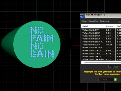Viewport: 121px width, 91px height.
Task: Click the DWT column header
Action: click(x=119, y=26)
